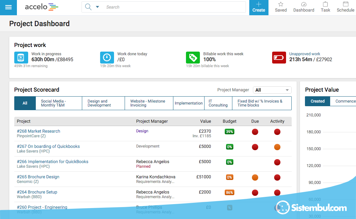The image size is (356, 219).
Task: Open project #268 Market Research
Action: [38, 131]
